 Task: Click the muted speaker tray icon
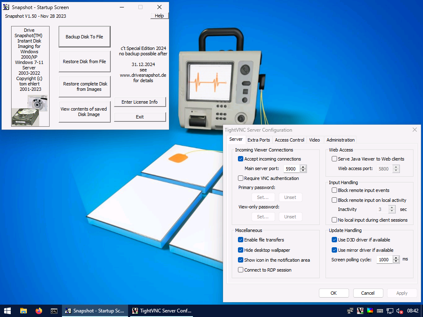[399, 311]
